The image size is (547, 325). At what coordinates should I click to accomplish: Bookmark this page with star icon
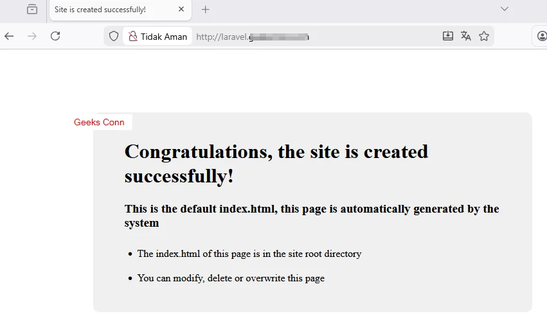tap(484, 36)
